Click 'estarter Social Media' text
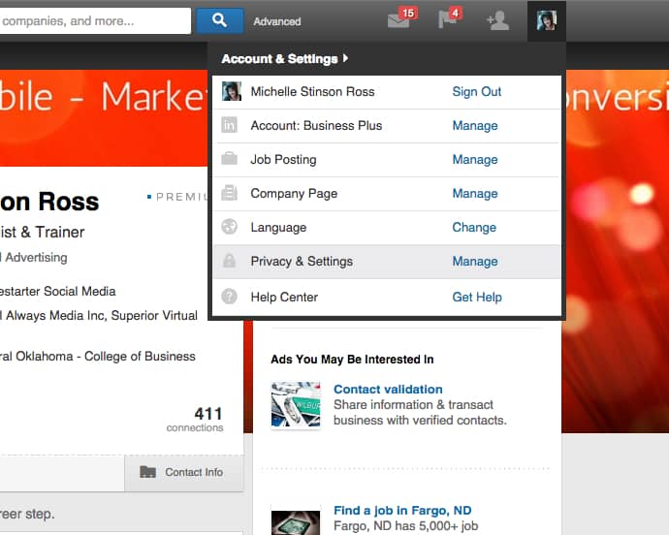Screen dimensions: 669x535 coord(57,292)
